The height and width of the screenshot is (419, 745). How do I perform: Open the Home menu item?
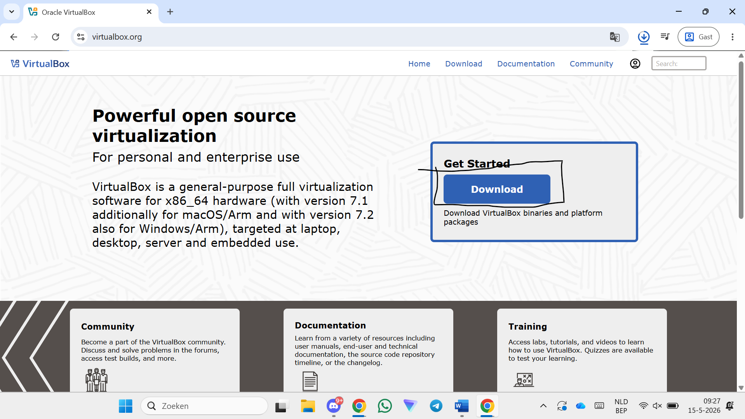pyautogui.click(x=419, y=64)
